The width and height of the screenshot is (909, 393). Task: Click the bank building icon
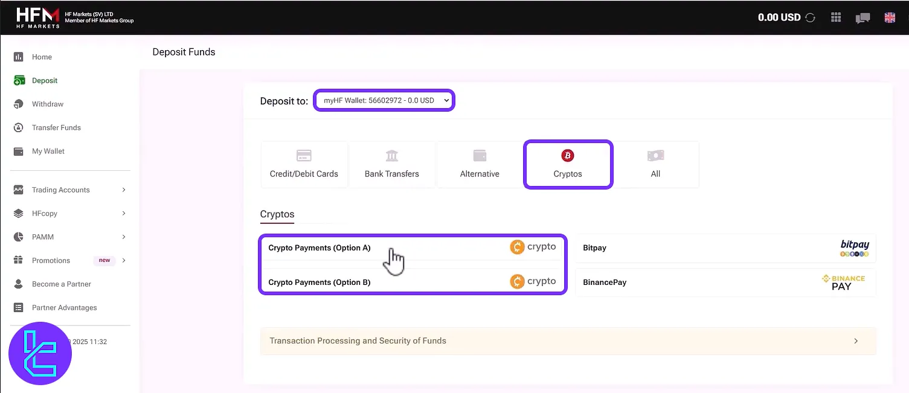click(x=392, y=156)
